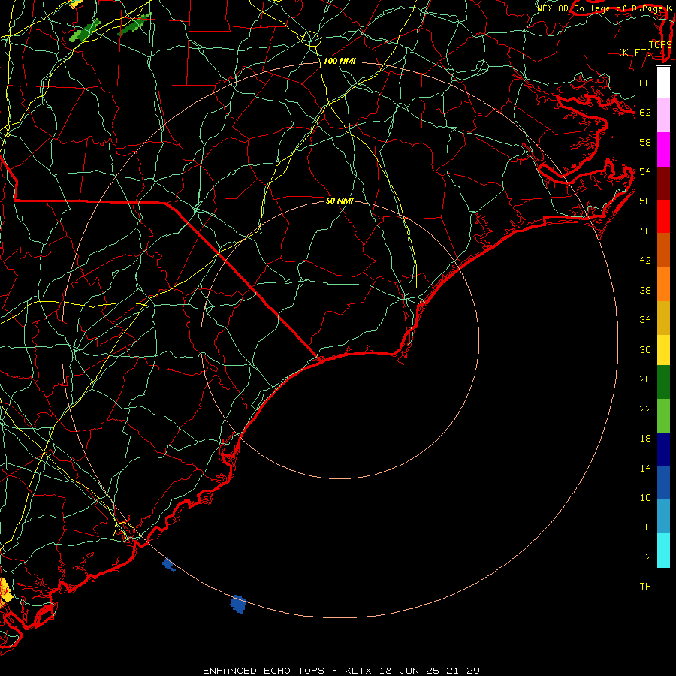676x676 pixels.
Task: Click the "58" legend value
Action: pyautogui.click(x=645, y=142)
